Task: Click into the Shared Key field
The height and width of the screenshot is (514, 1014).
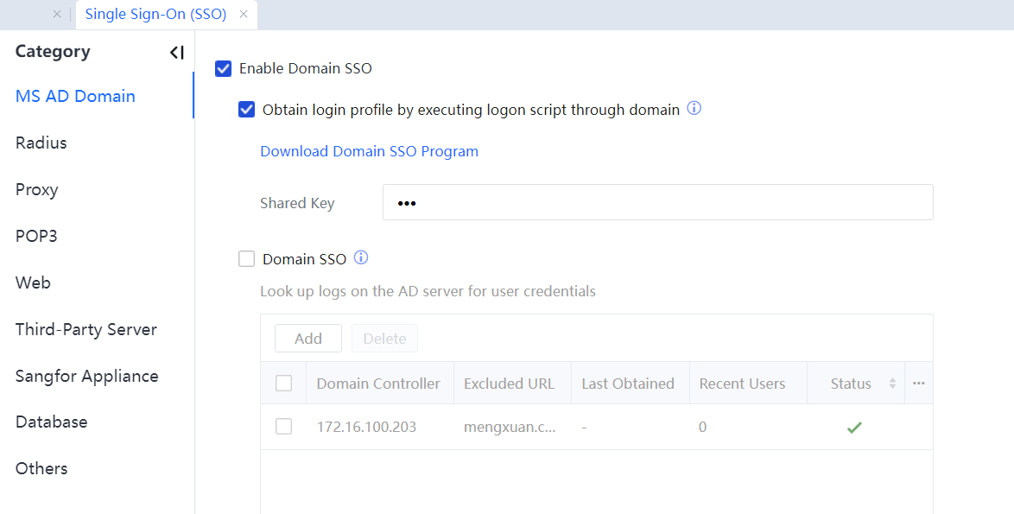Action: tap(656, 203)
